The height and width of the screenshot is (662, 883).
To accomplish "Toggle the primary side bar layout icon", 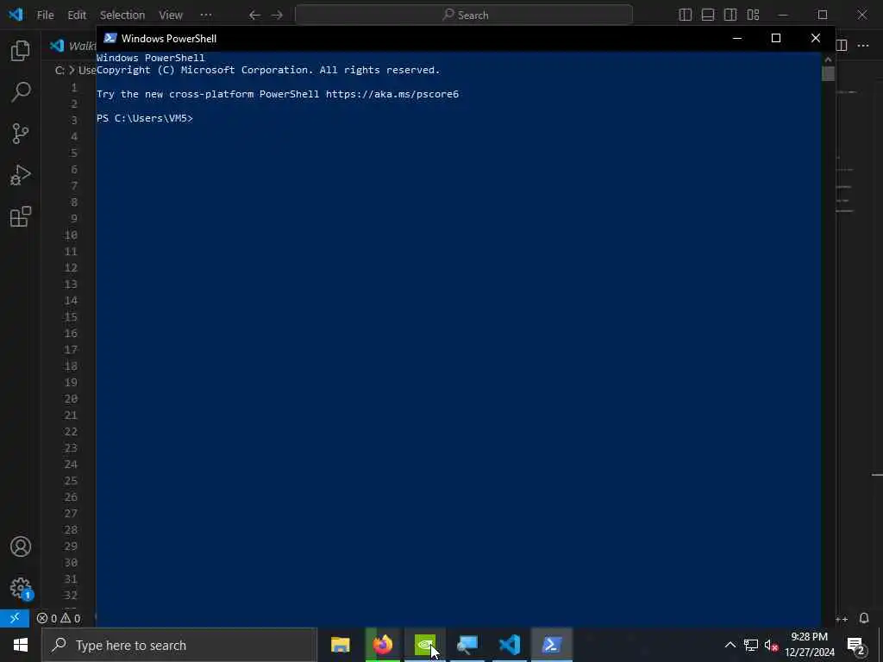I will click(x=686, y=15).
